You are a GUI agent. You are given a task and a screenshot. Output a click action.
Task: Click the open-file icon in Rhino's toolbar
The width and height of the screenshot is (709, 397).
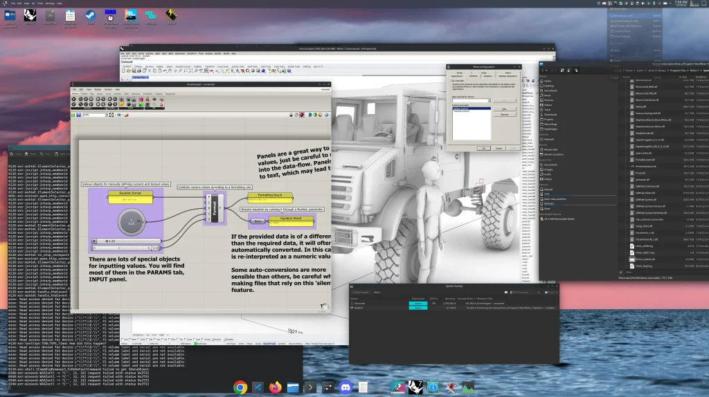(128, 71)
